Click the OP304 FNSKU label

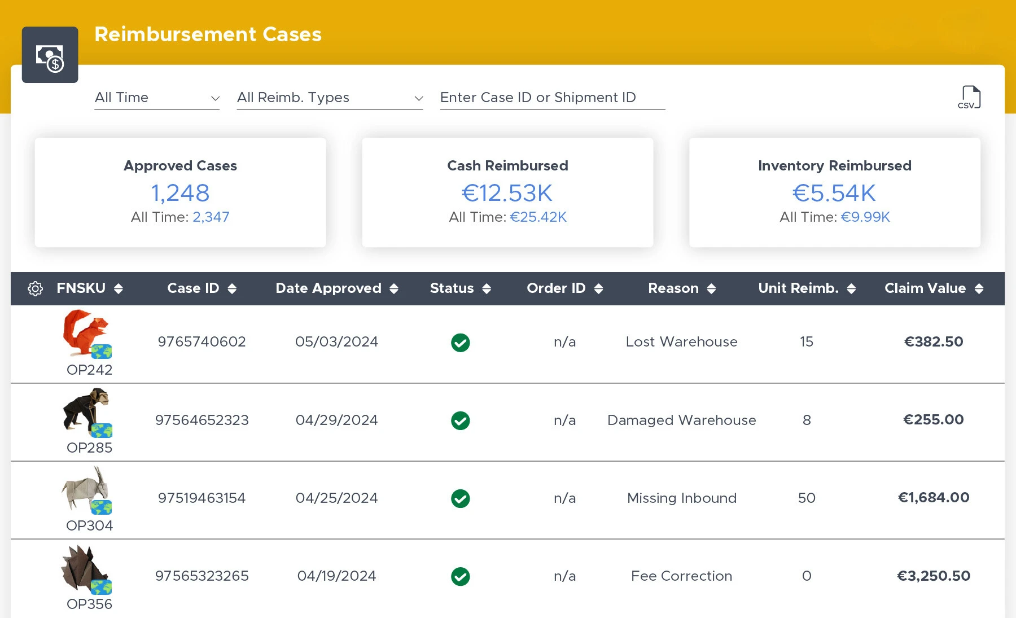click(x=89, y=526)
